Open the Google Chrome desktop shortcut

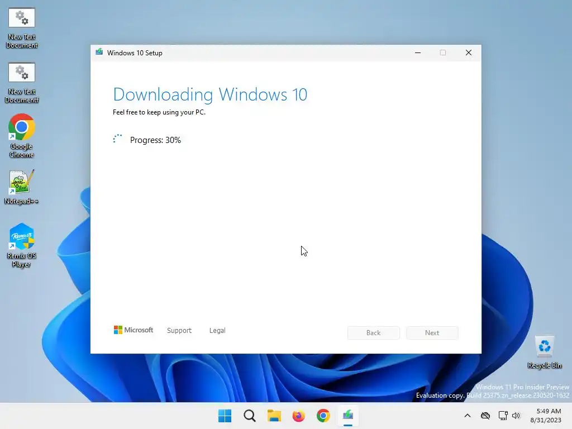point(22,136)
